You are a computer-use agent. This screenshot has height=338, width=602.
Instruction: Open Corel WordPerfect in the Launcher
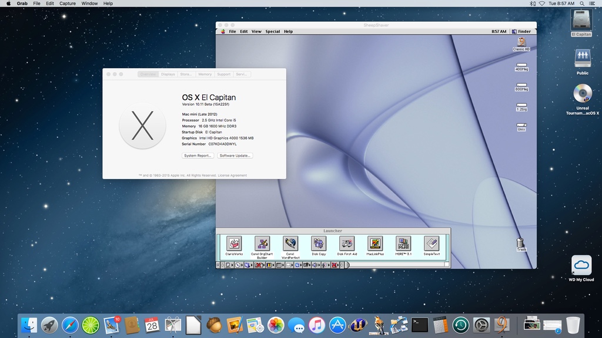pyautogui.click(x=290, y=244)
